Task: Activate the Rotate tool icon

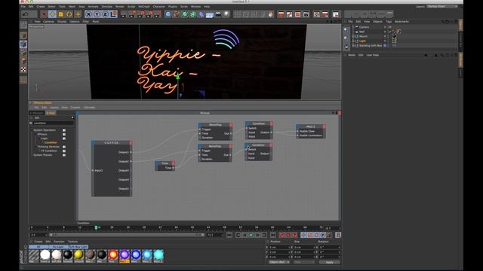Action: tap(69, 14)
